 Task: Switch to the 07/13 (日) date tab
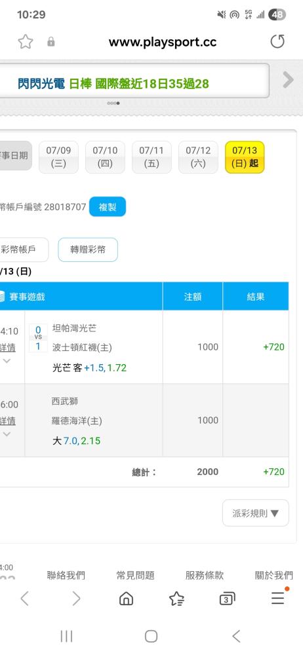click(245, 157)
